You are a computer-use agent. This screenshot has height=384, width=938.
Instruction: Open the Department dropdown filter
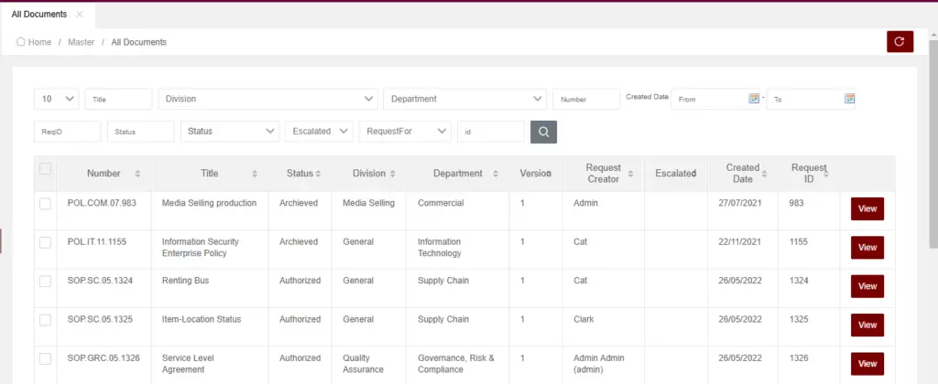click(x=464, y=99)
